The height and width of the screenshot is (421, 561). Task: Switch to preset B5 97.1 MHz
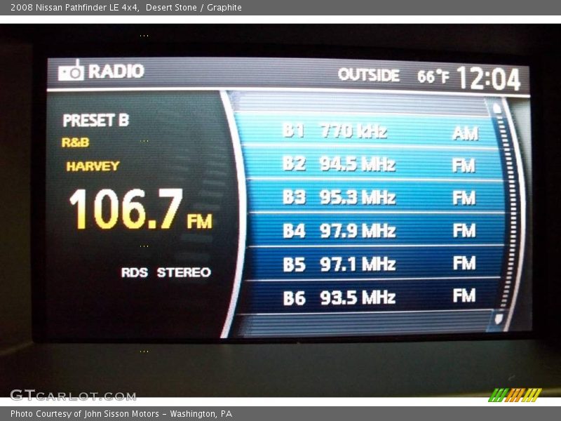pos(372,264)
